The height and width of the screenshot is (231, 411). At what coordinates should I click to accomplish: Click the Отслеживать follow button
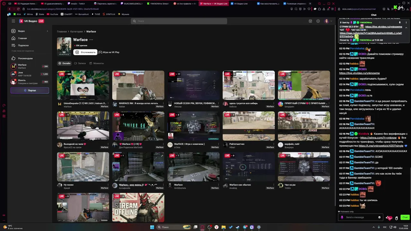(x=85, y=52)
